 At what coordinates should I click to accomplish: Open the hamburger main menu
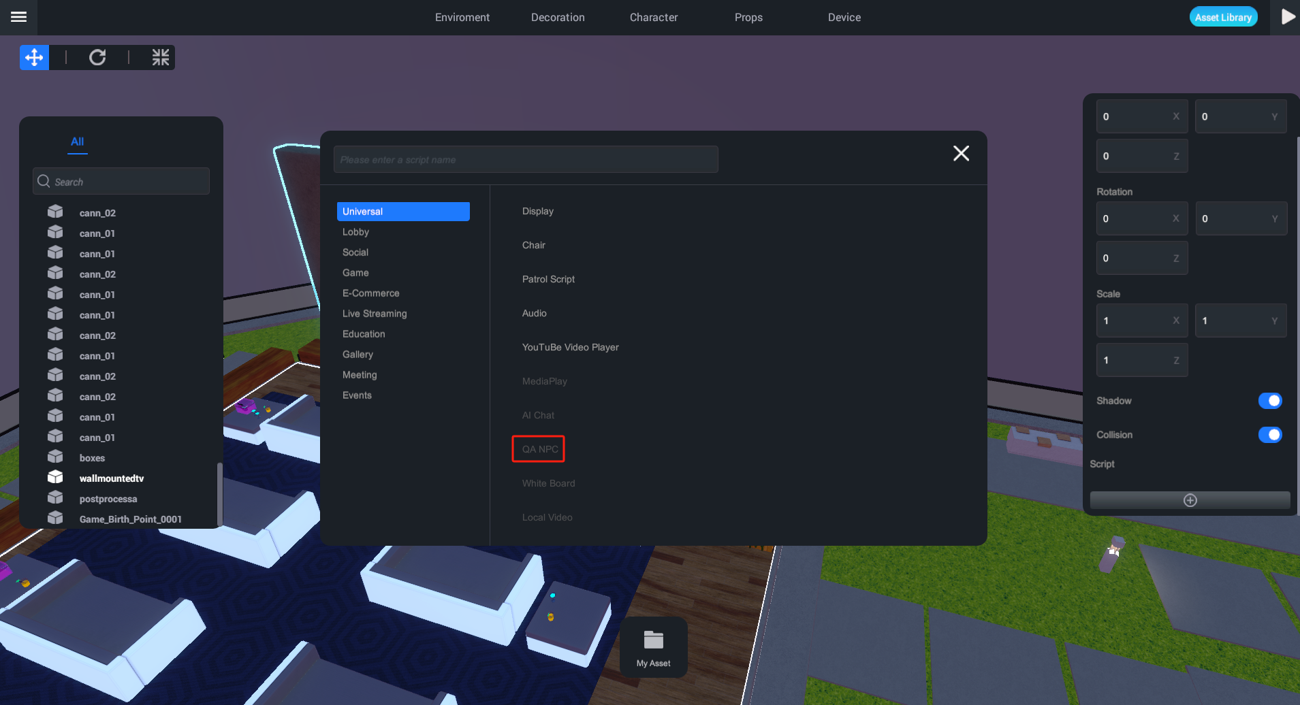coord(18,17)
